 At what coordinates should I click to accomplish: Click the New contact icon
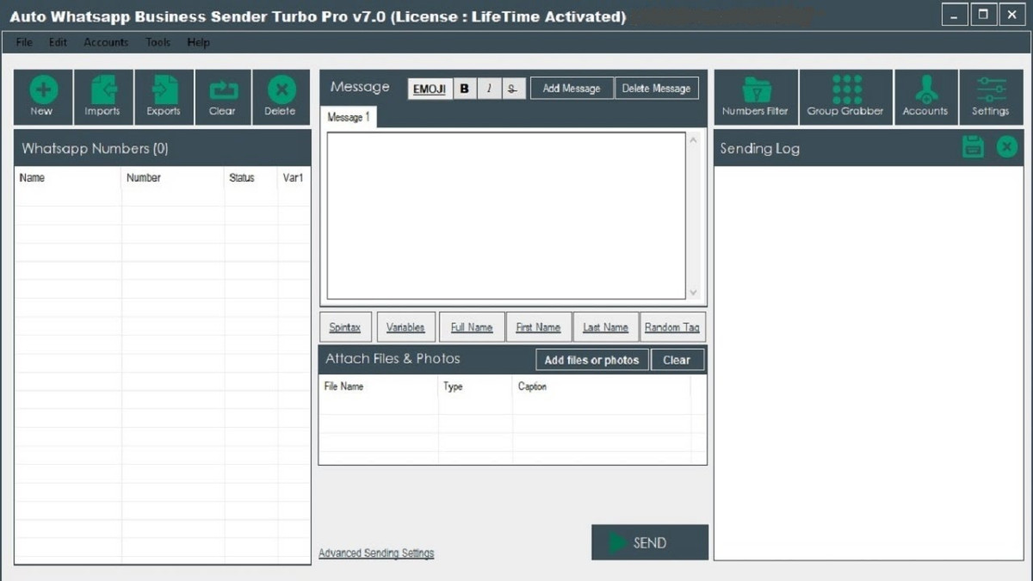43,91
